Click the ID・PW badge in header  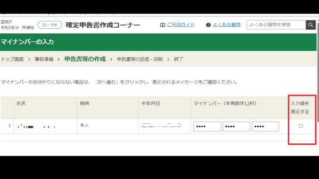[50, 25]
